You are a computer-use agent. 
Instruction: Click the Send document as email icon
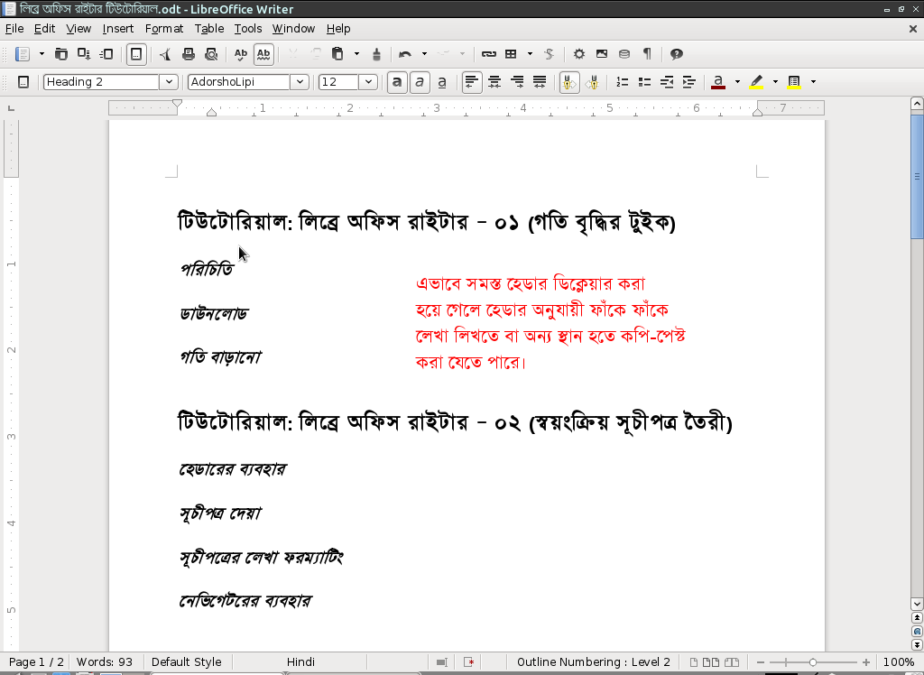click(x=106, y=54)
